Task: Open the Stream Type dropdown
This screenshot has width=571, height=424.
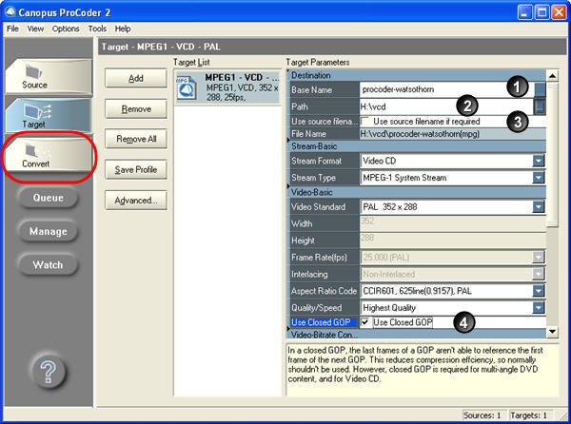Action: tap(539, 178)
